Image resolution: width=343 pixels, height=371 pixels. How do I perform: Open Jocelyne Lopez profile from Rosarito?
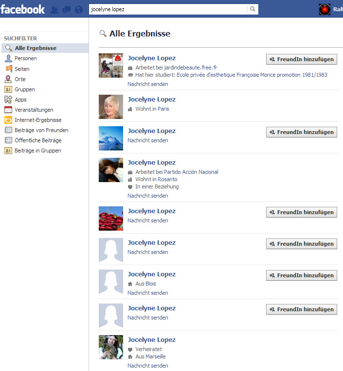pos(152,163)
